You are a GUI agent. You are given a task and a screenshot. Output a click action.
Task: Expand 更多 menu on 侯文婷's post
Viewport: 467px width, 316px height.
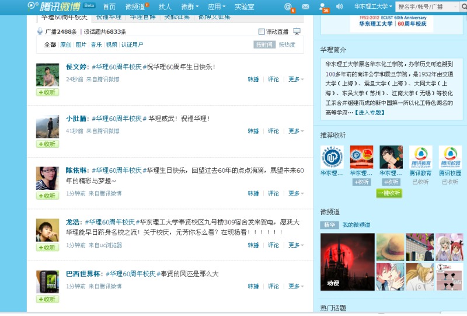click(296, 79)
